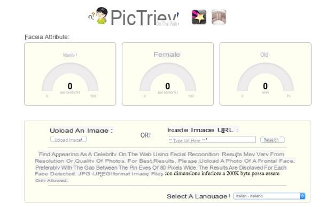The image size is (326, 207).
Task: Click the 'Faceia Attribute:' heading
Action: tap(47, 37)
